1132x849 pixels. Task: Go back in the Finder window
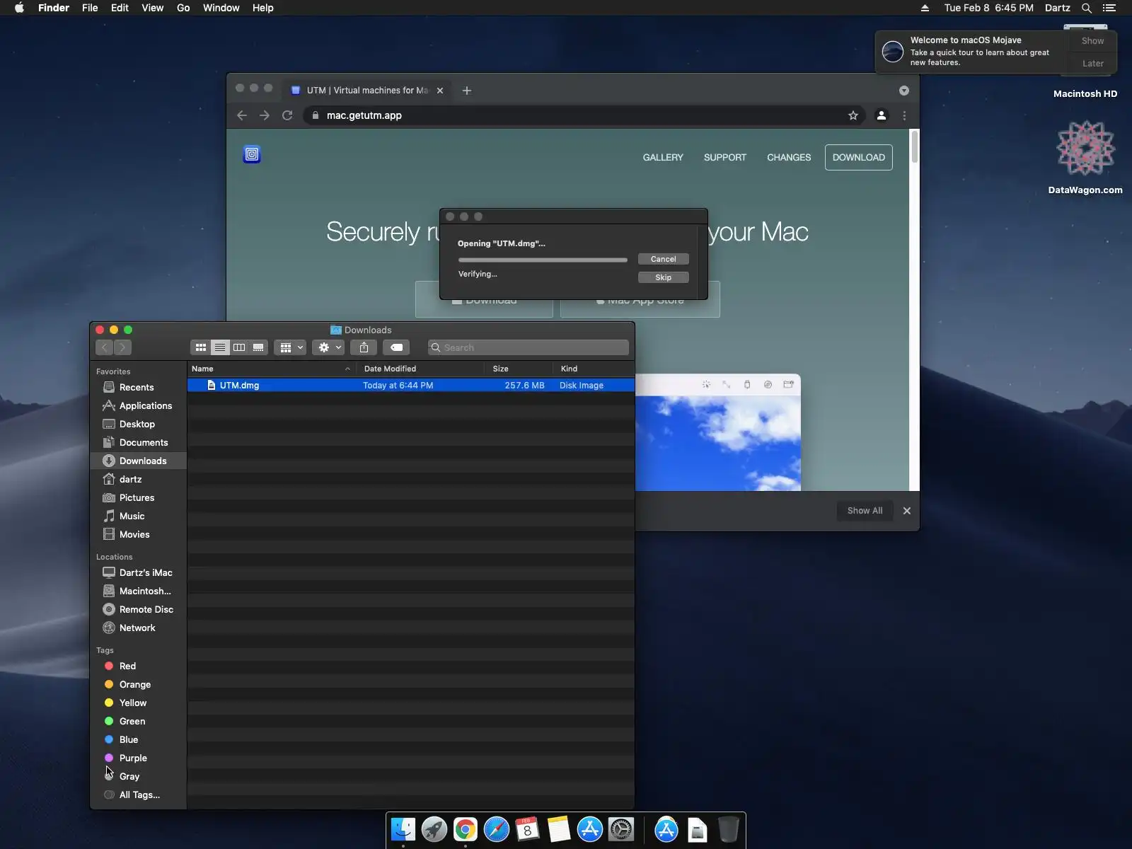pos(105,347)
